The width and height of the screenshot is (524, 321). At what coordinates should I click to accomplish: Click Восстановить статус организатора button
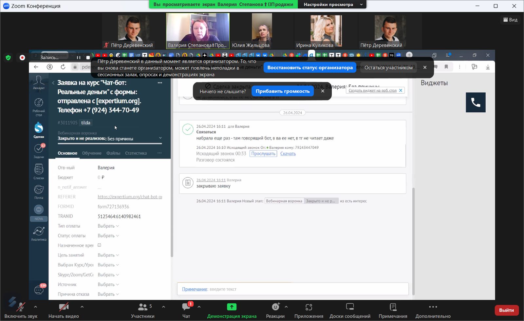point(310,67)
